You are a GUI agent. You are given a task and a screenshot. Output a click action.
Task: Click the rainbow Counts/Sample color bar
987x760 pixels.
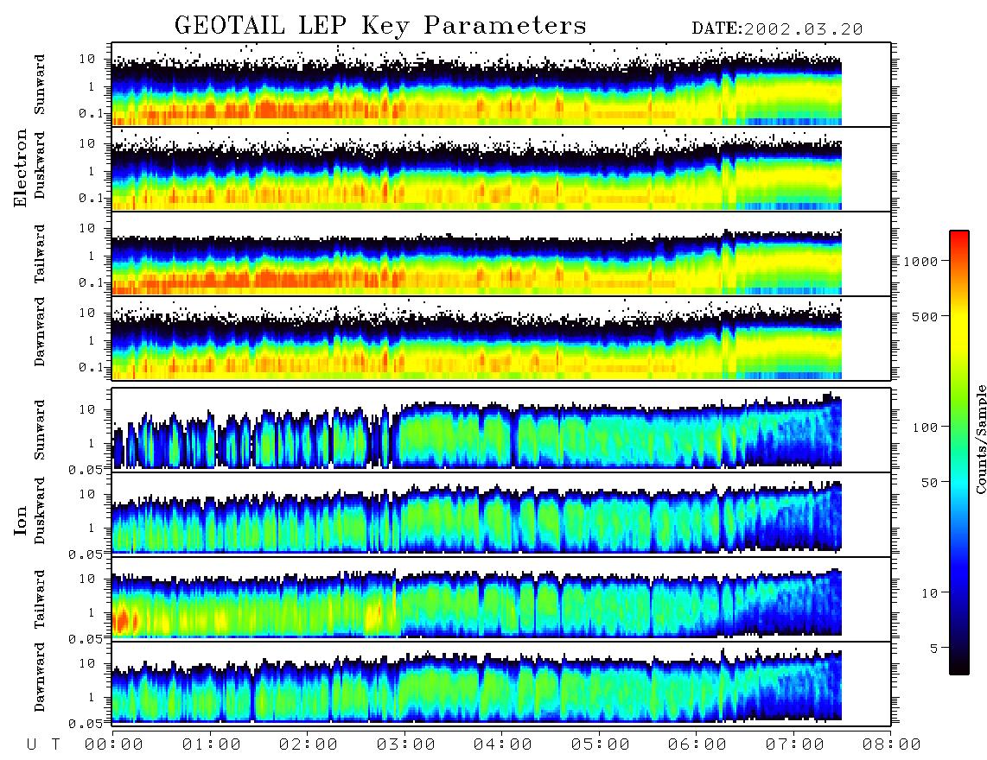tap(959, 453)
